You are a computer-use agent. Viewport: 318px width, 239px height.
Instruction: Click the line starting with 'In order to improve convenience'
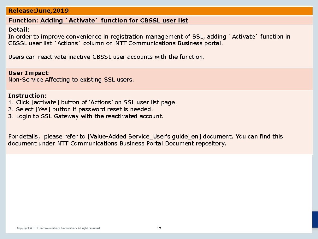(x=149, y=37)
